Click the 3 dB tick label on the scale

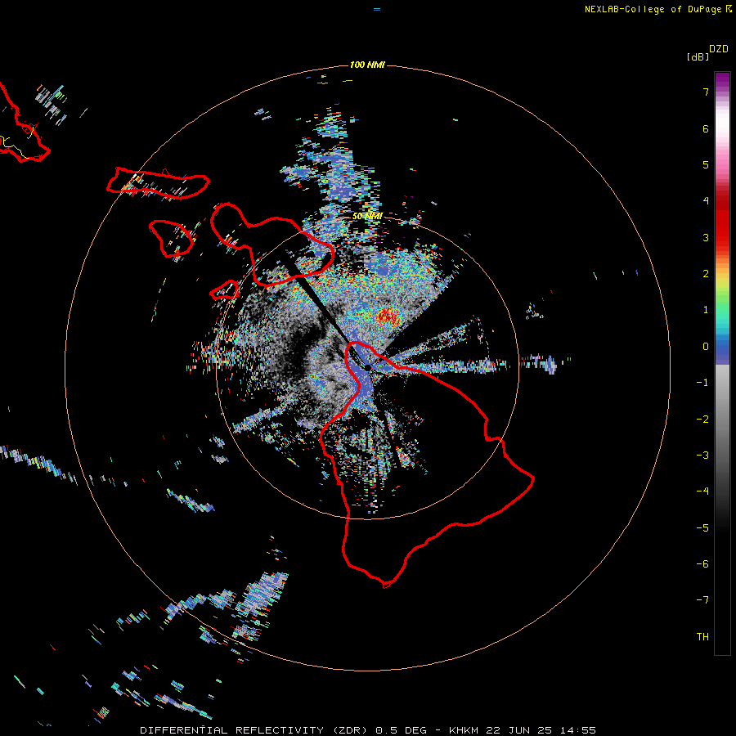(706, 237)
